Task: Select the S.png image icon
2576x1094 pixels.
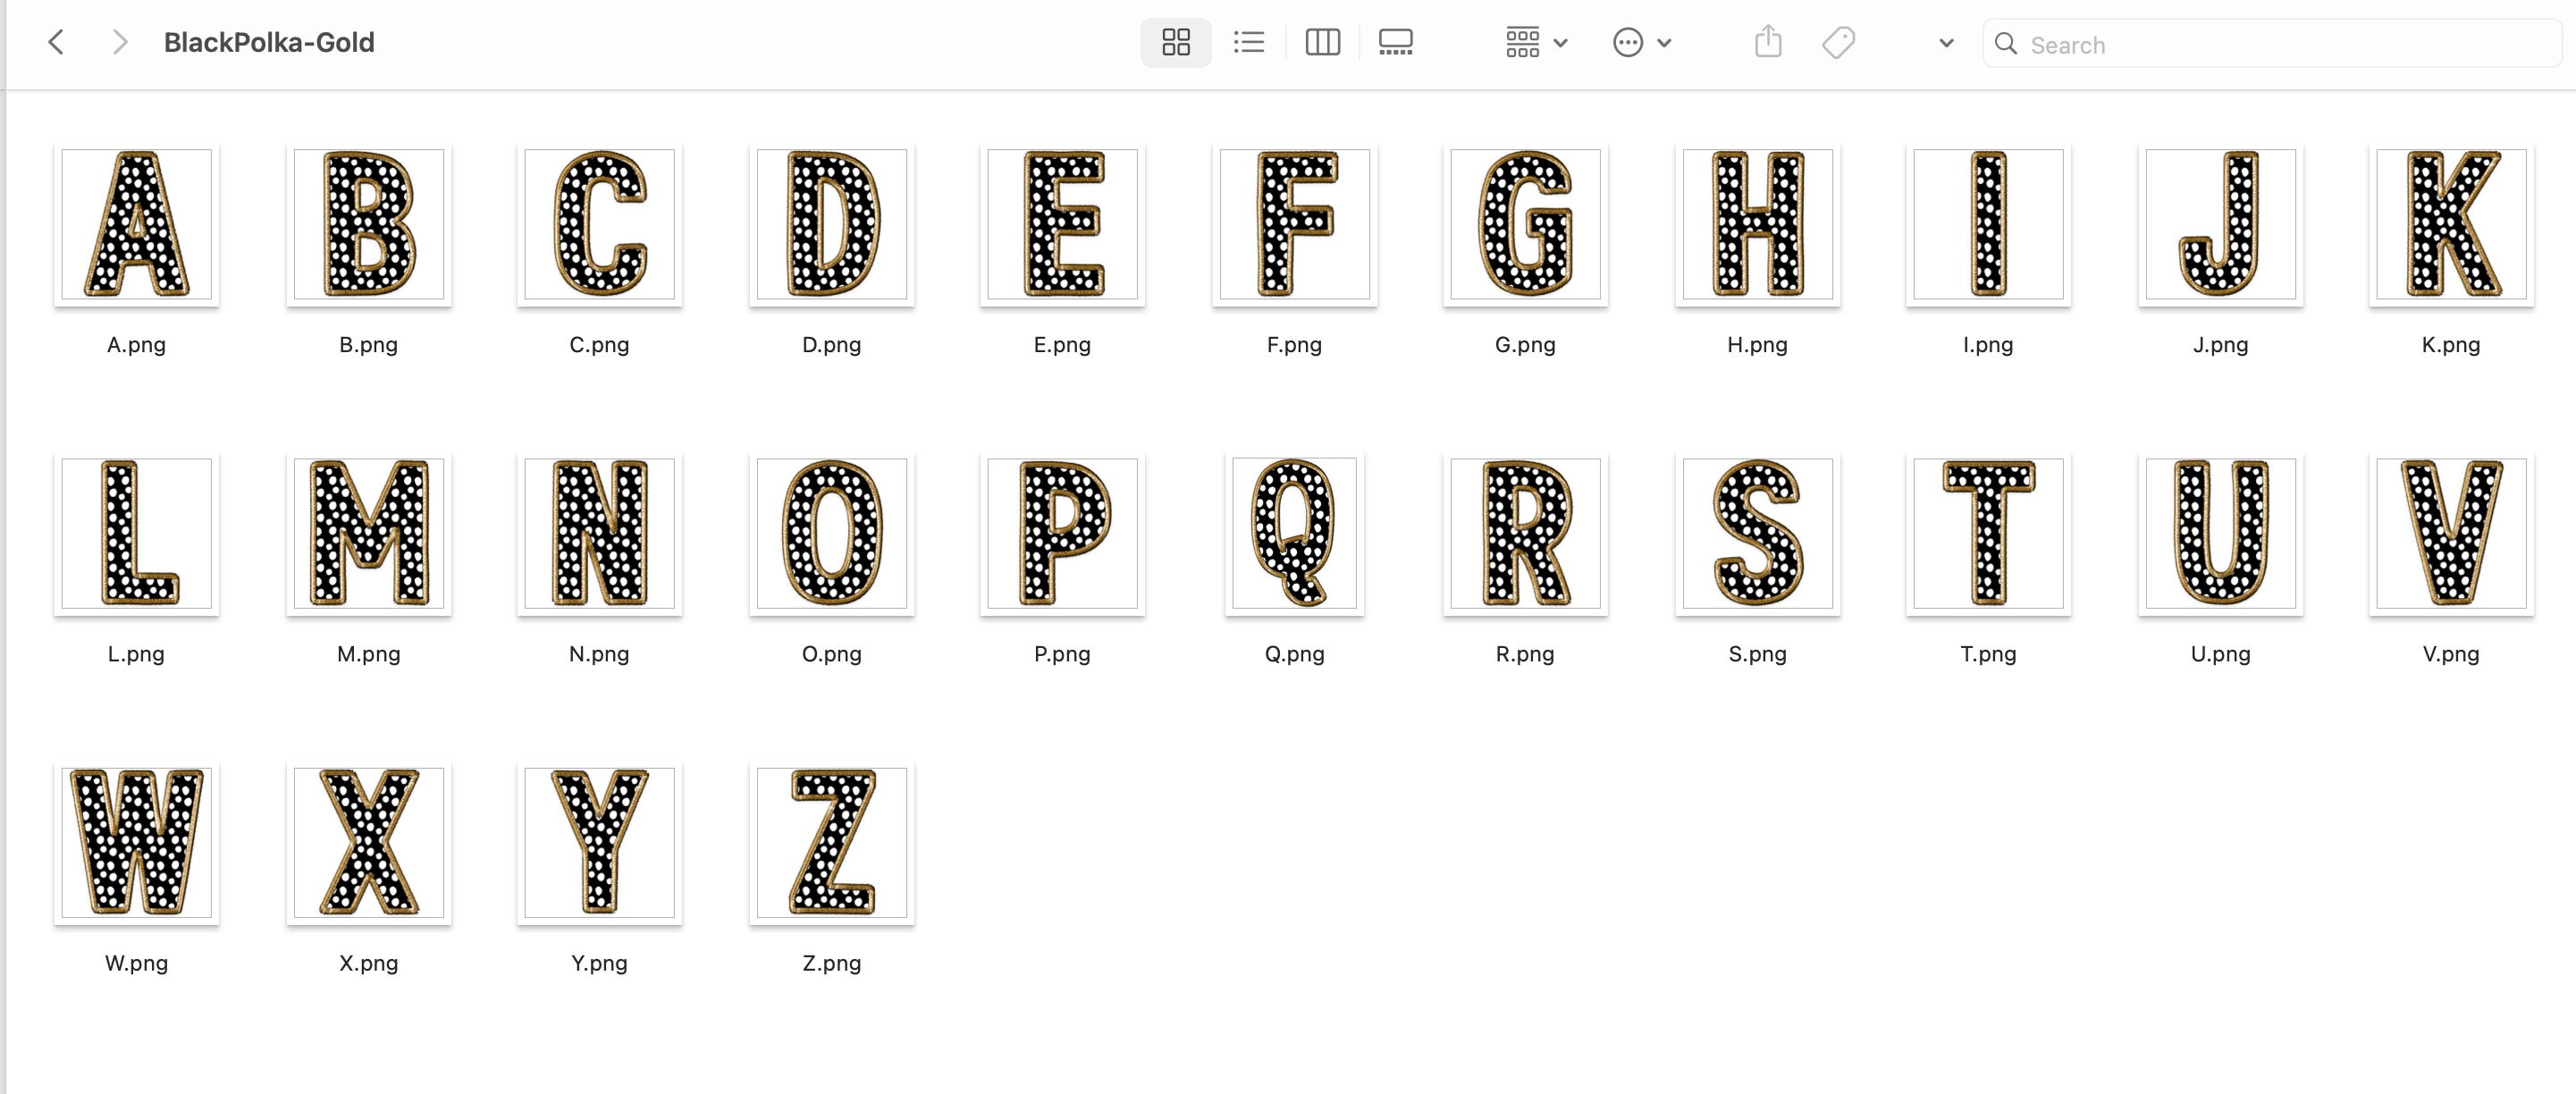Action: 1758,533
